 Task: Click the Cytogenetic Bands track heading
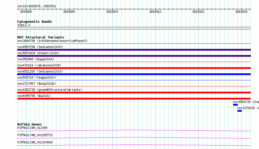click(x=35, y=22)
